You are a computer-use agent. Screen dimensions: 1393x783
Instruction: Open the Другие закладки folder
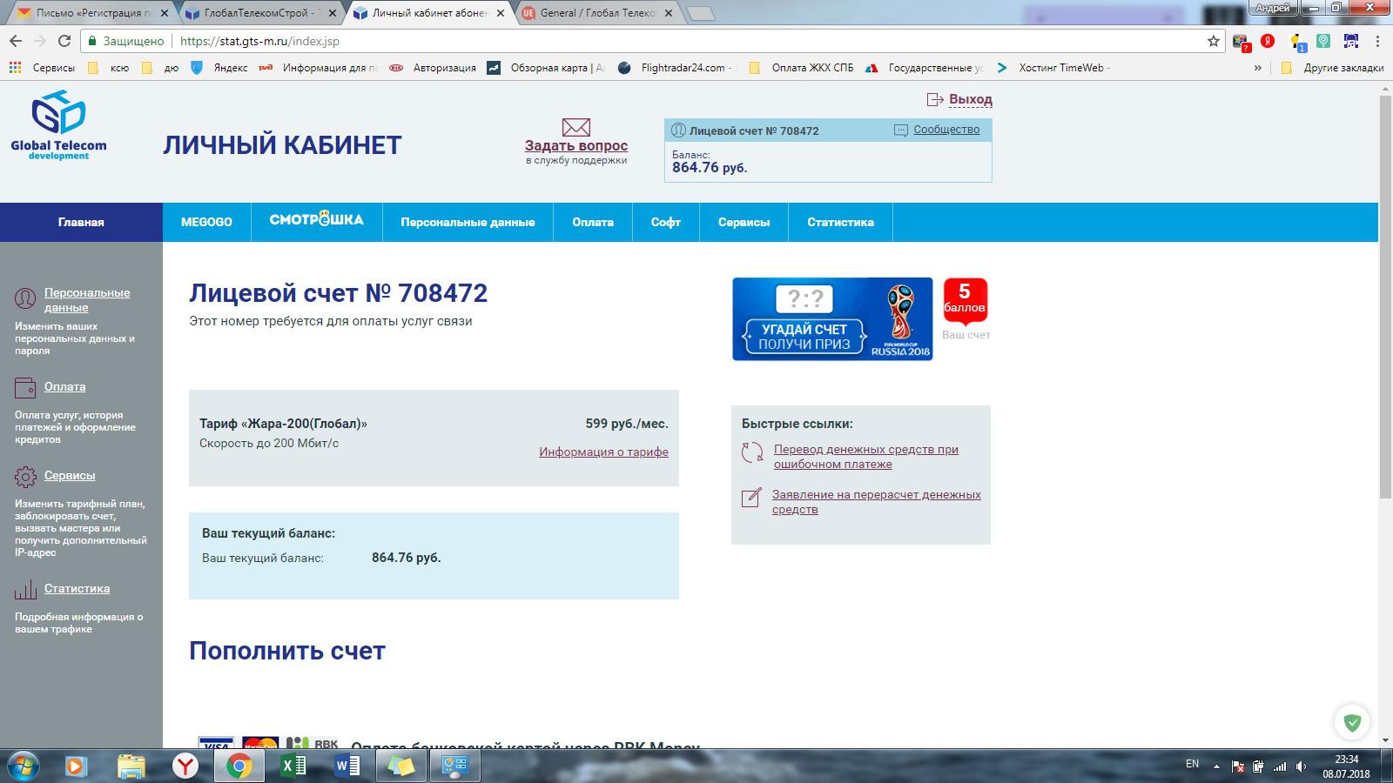click(1332, 68)
